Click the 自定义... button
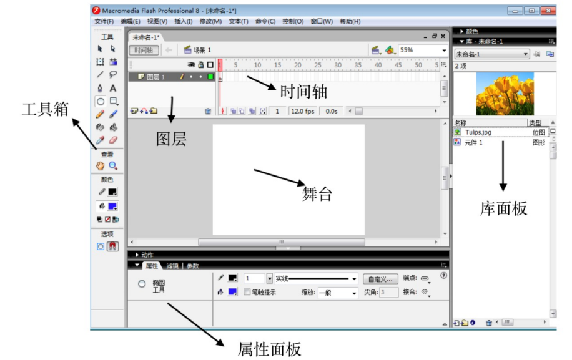572x360 pixels. [x=382, y=279]
